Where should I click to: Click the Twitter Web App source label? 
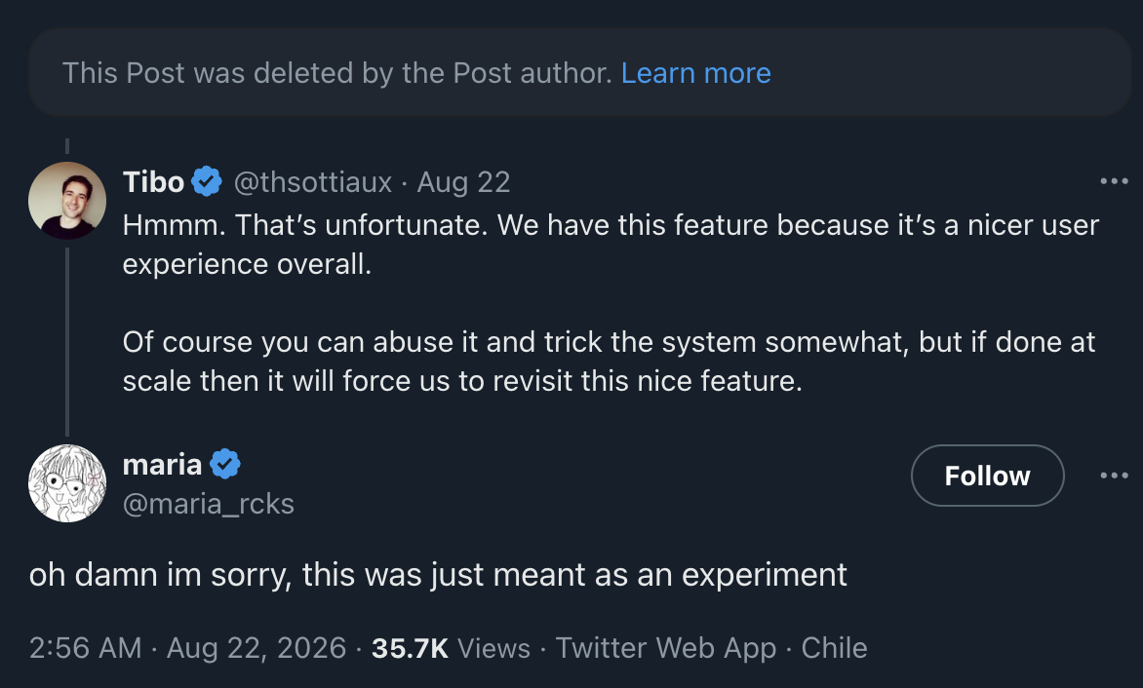click(665, 648)
